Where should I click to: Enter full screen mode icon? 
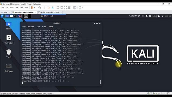pos(66,8)
